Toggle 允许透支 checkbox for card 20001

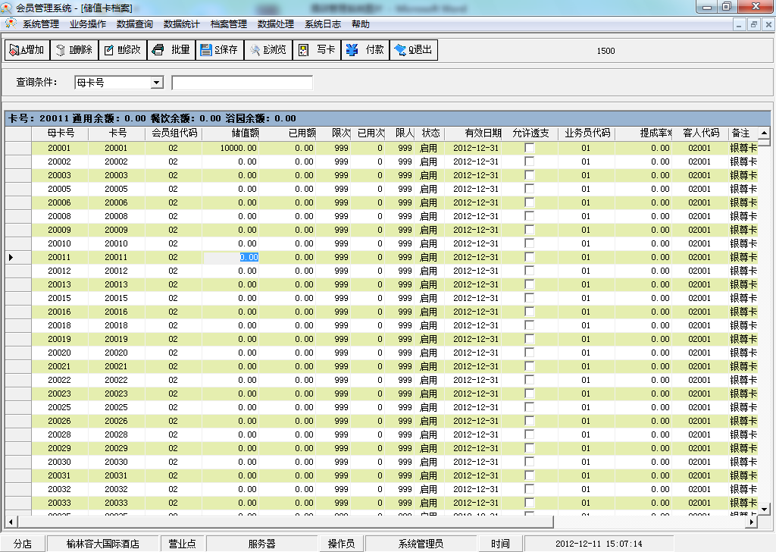click(529, 148)
